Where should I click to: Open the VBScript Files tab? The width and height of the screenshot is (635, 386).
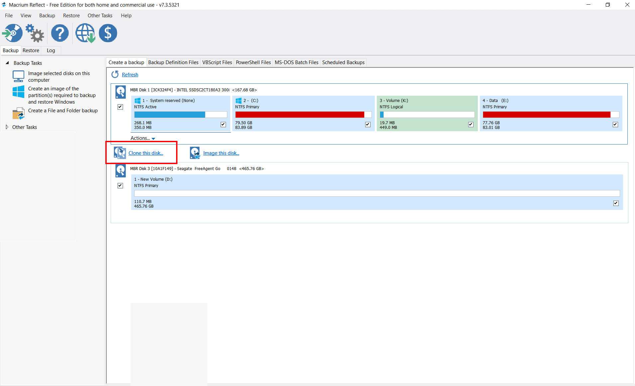click(x=217, y=62)
